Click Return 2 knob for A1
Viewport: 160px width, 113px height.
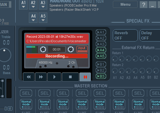pyautogui.click(x=115, y=71)
